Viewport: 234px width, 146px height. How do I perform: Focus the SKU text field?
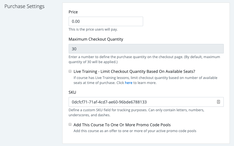click(146, 102)
